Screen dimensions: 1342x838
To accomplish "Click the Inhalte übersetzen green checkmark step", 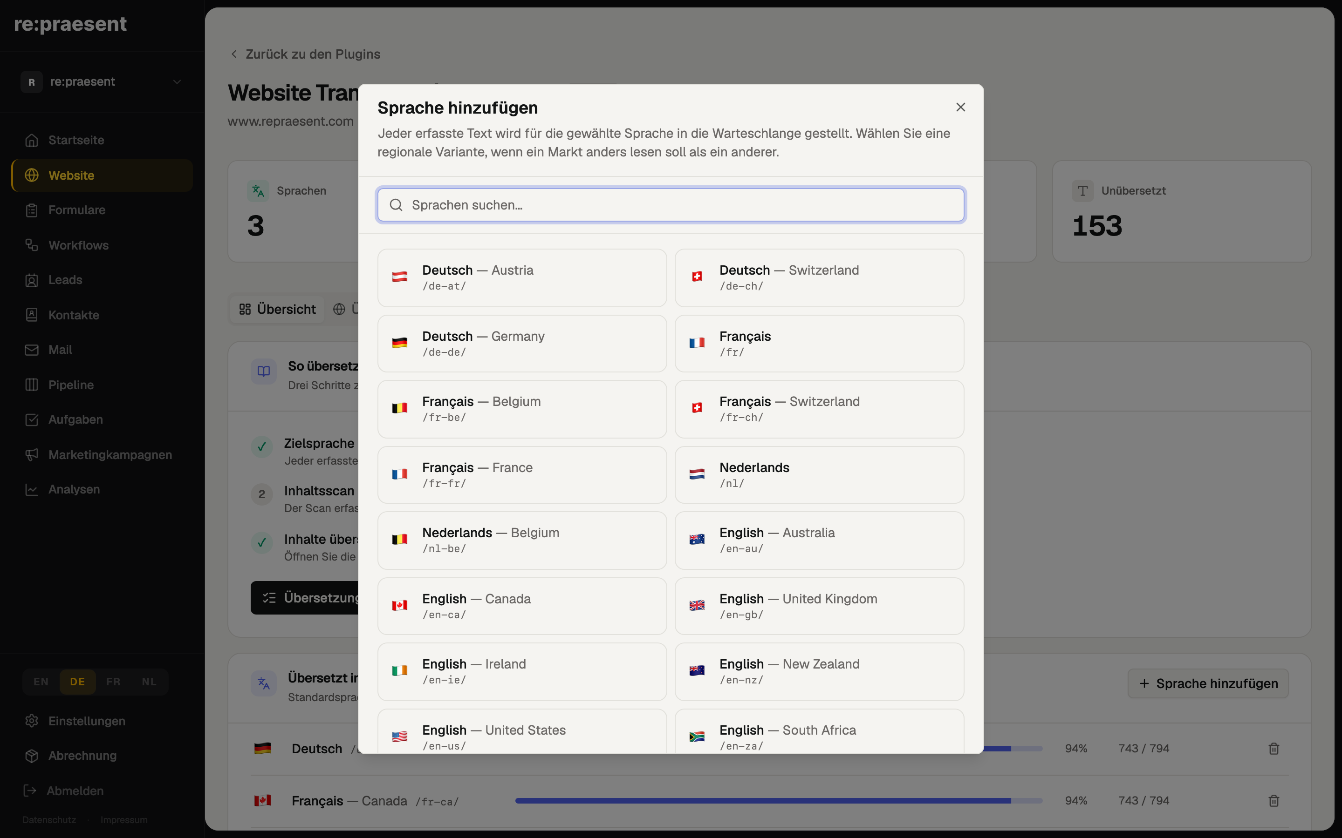I will pos(262,542).
